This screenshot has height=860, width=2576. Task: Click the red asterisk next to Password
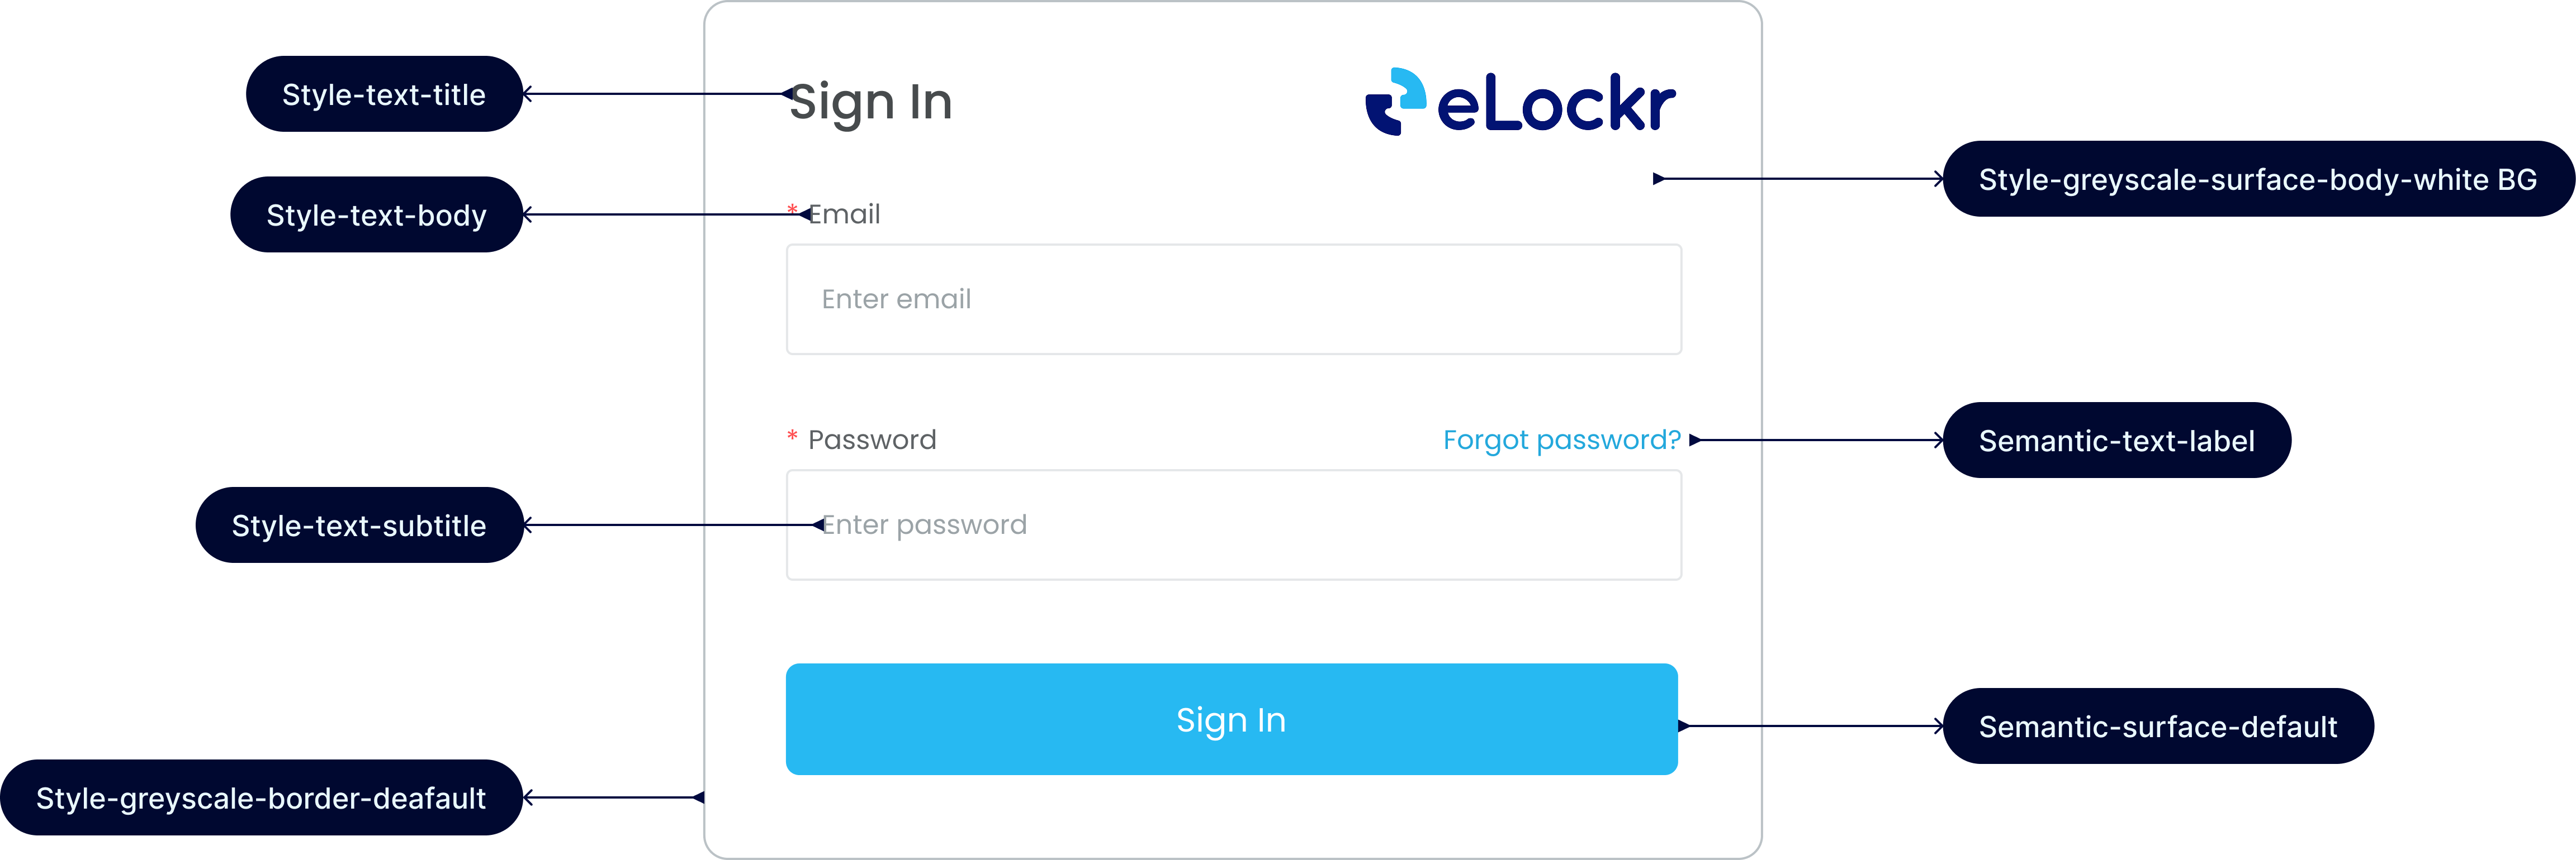tap(791, 437)
